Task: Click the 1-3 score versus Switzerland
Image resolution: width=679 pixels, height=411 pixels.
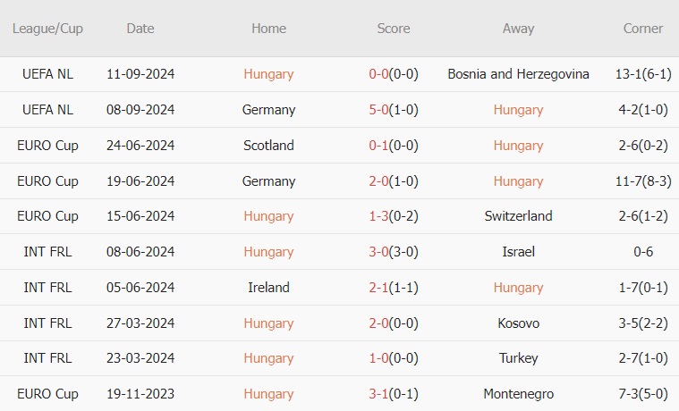Action: tap(378, 216)
